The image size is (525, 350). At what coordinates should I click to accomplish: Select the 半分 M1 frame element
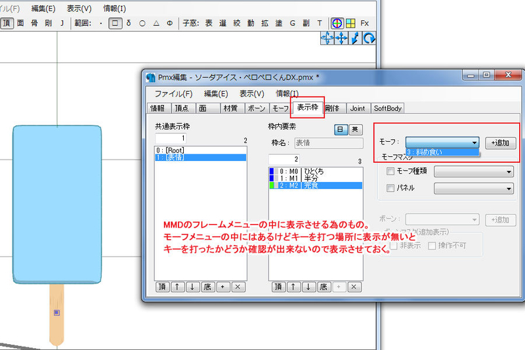[316, 178]
